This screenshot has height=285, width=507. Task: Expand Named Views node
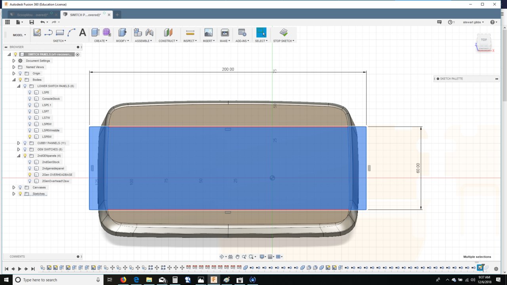(x=14, y=67)
